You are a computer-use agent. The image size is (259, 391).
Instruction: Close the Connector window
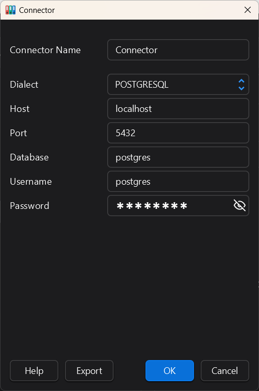(x=248, y=10)
